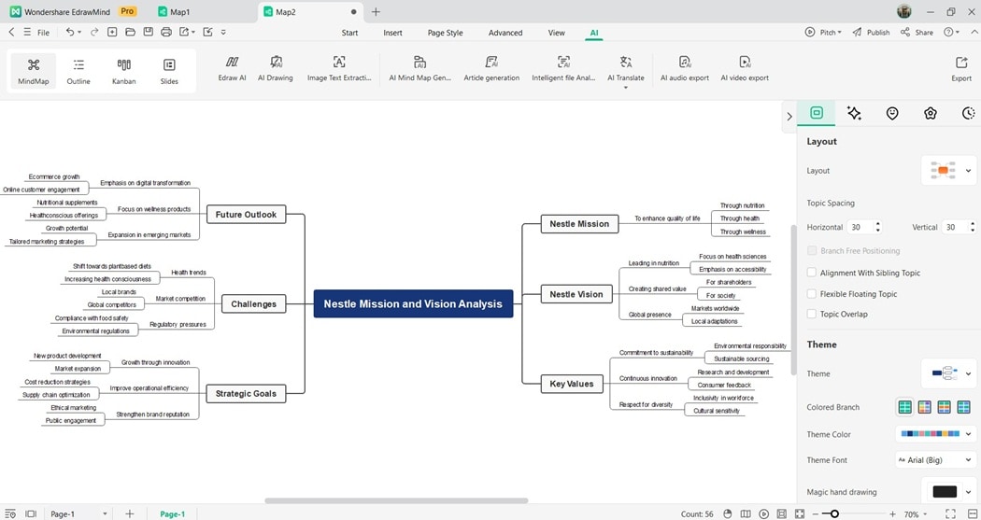Enable Alignment With Sibling Topic
Viewport: 981px width, 520px height.
(812, 273)
